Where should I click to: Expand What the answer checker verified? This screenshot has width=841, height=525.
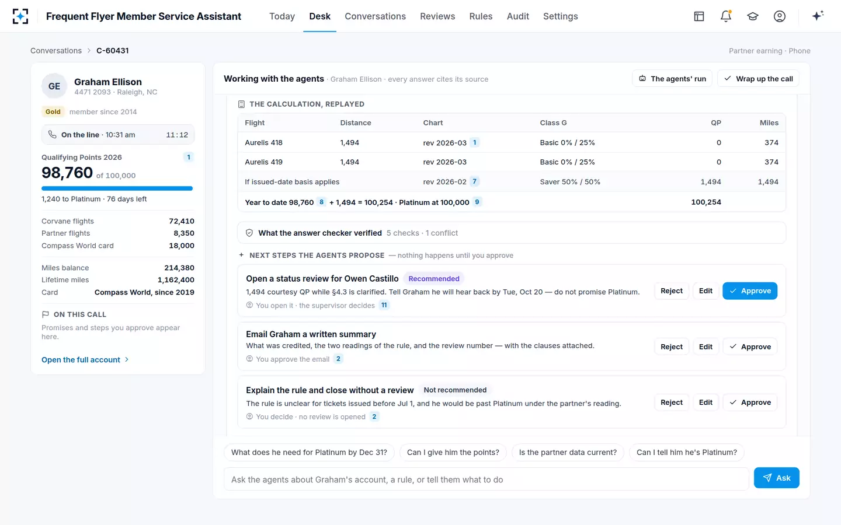pyautogui.click(x=512, y=233)
